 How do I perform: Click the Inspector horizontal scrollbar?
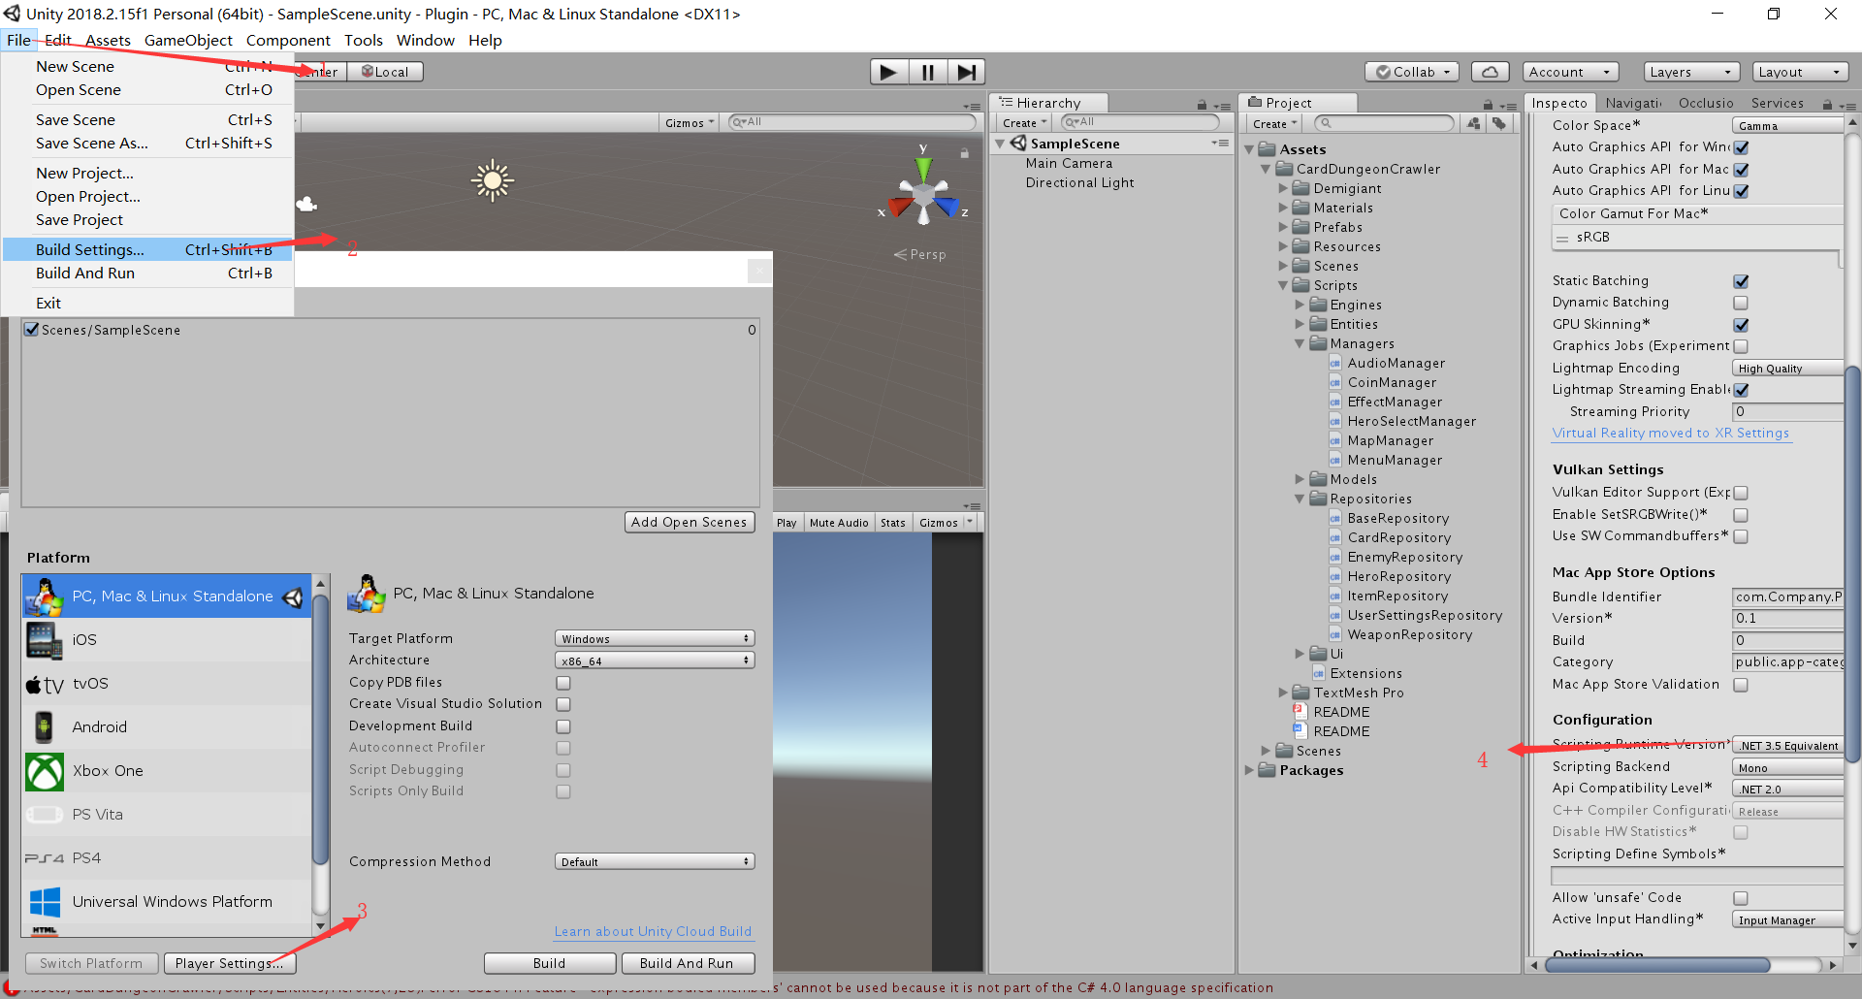(1656, 965)
